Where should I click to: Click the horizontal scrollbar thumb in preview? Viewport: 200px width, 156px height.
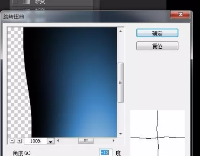[86, 141]
